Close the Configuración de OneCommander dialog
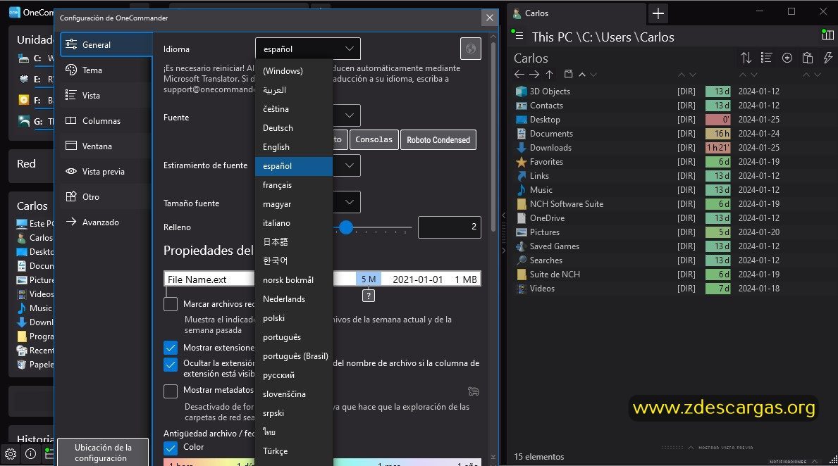This screenshot has height=466, width=838. click(x=490, y=18)
